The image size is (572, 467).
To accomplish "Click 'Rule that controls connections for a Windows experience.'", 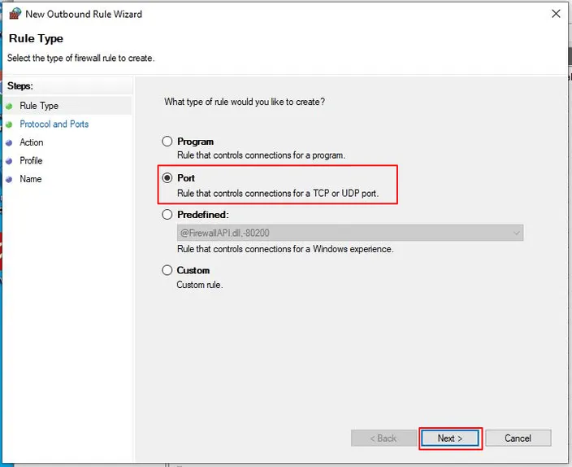I will pyautogui.click(x=285, y=249).
